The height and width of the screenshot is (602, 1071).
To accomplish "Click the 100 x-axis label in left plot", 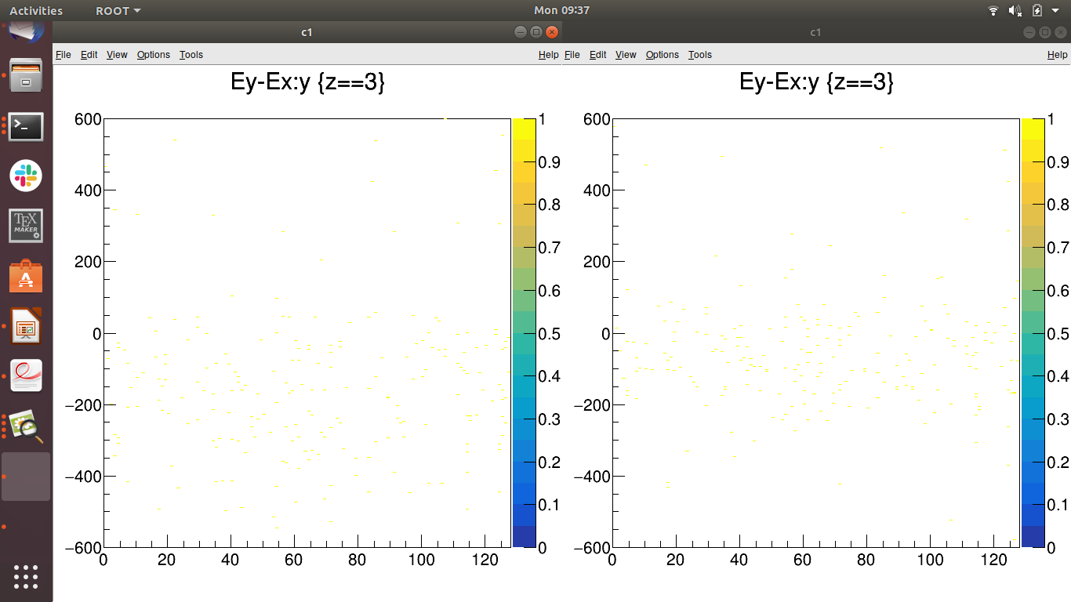I will click(421, 560).
